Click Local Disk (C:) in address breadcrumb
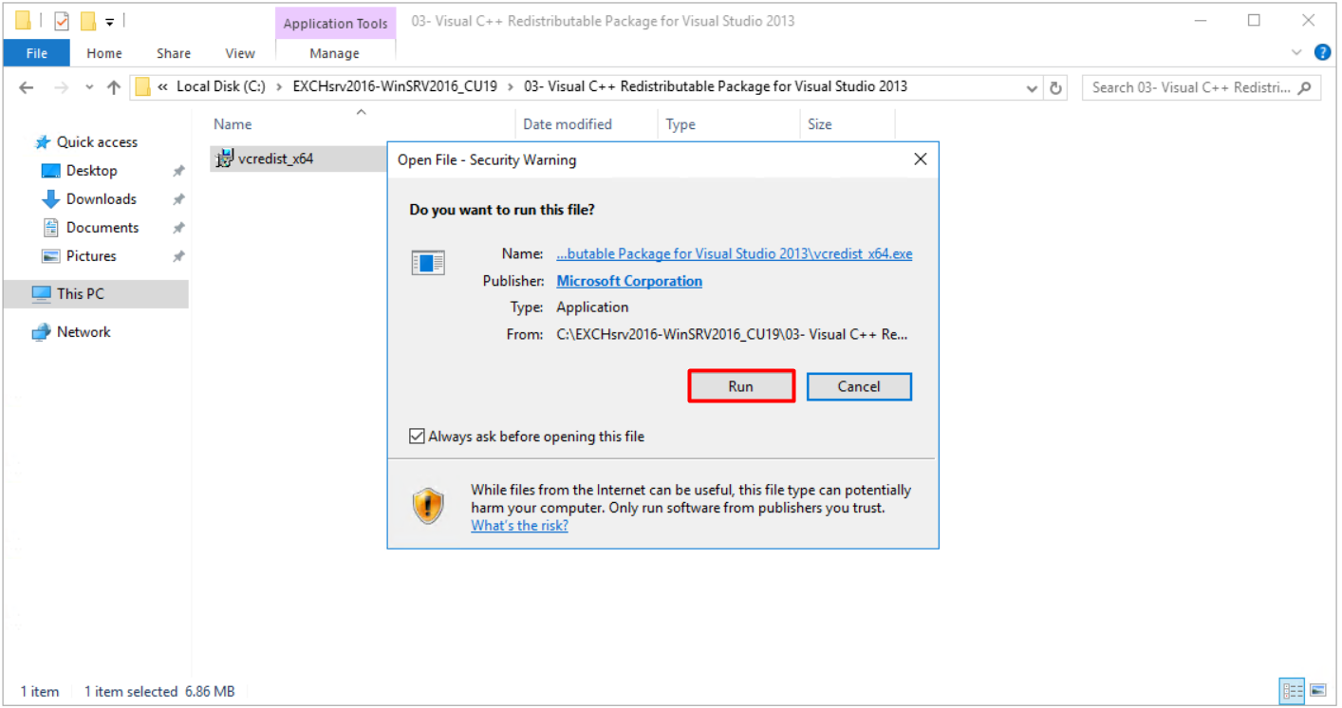This screenshot has height=708, width=1342. pyautogui.click(x=221, y=86)
